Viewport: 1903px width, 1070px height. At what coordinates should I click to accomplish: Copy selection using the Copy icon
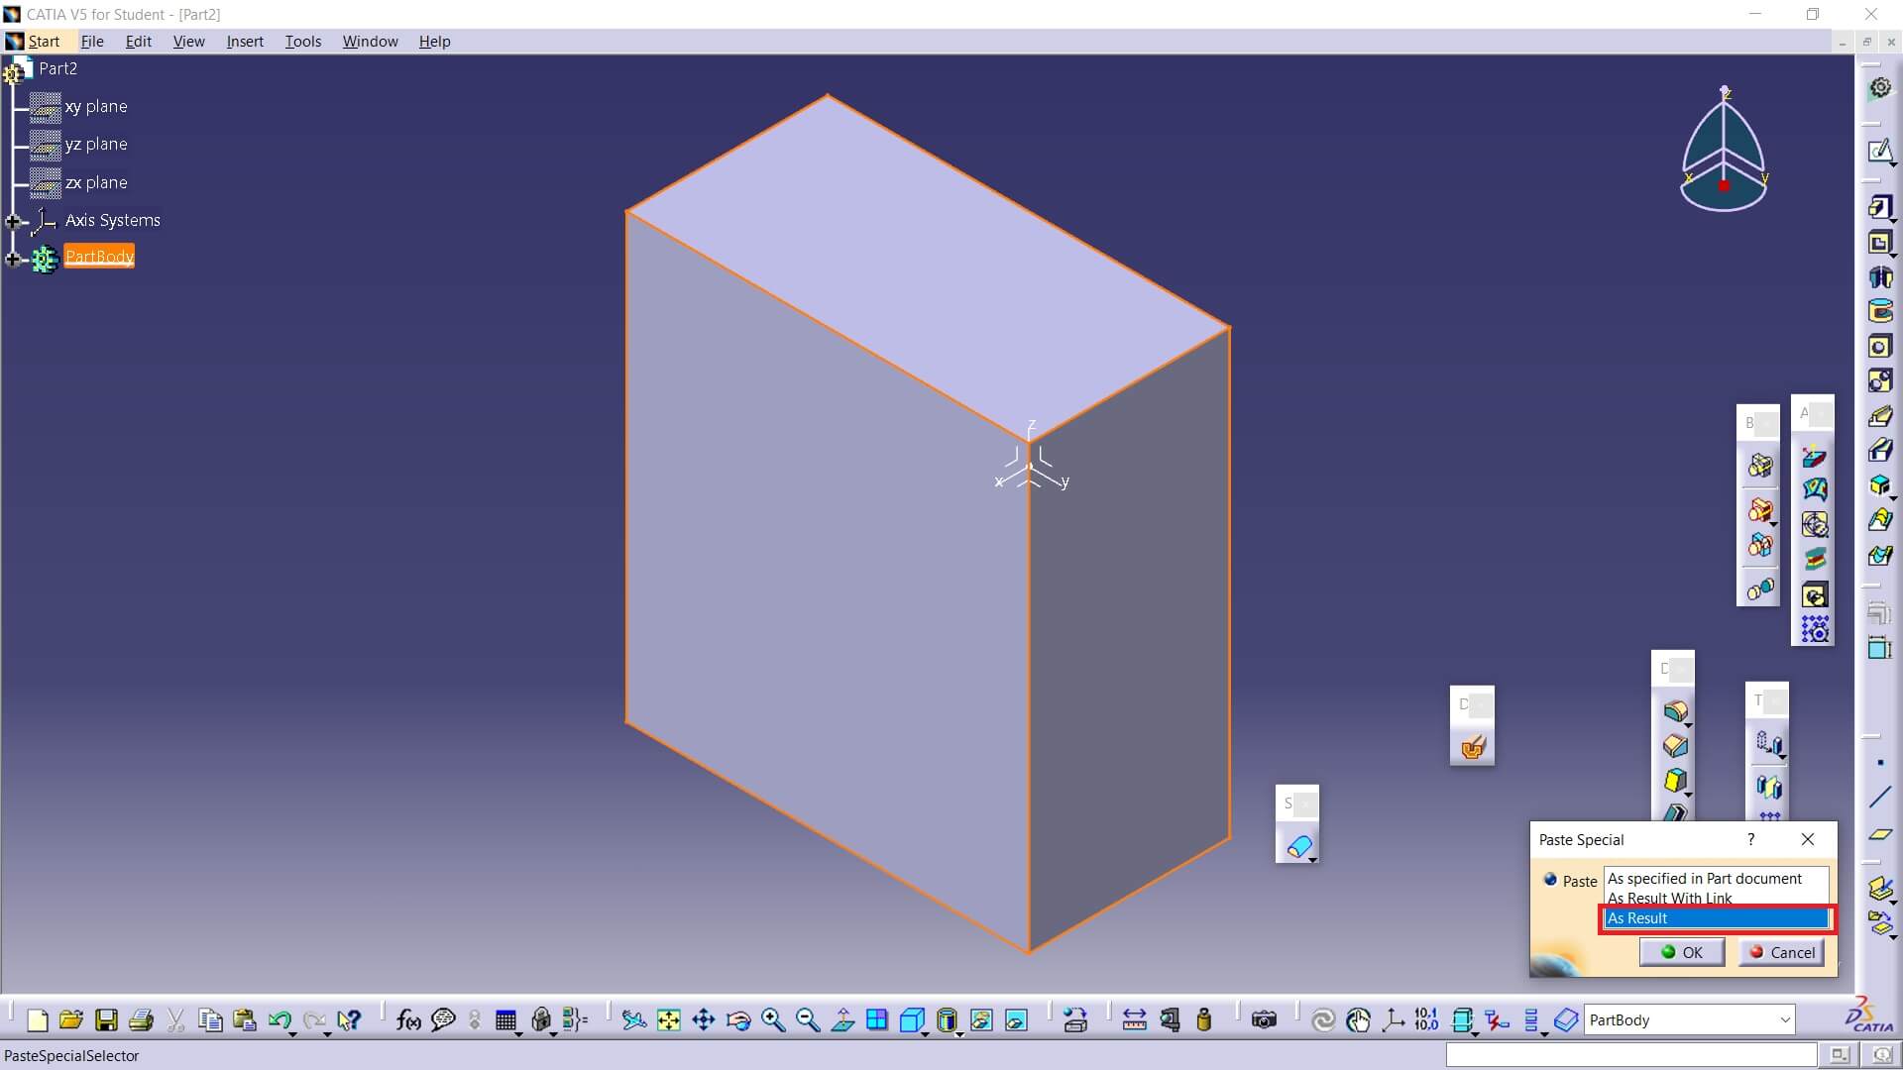click(210, 1019)
